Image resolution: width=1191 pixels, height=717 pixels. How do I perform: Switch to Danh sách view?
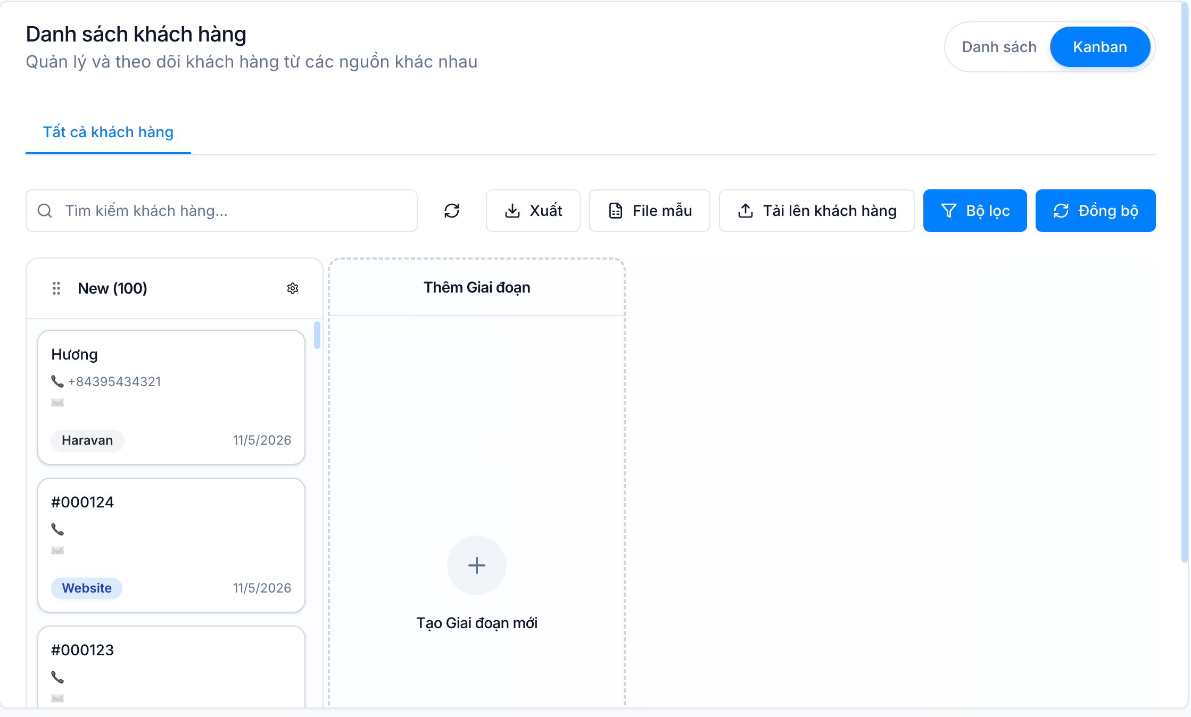pyautogui.click(x=999, y=47)
